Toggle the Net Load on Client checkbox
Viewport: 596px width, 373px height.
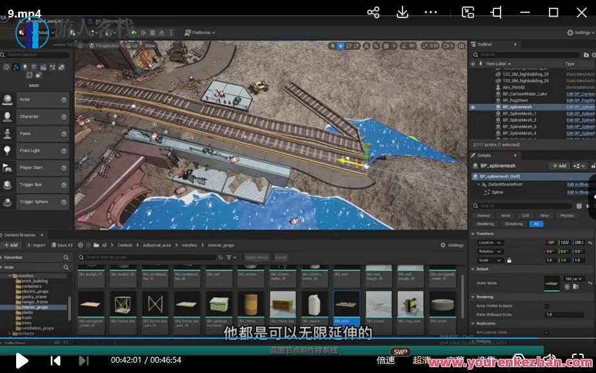547,332
